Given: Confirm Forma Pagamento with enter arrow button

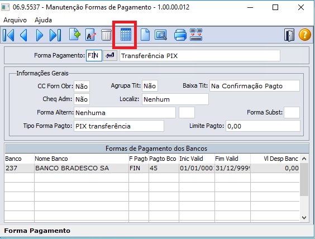Looking at the screenshot, I should click(110, 56).
